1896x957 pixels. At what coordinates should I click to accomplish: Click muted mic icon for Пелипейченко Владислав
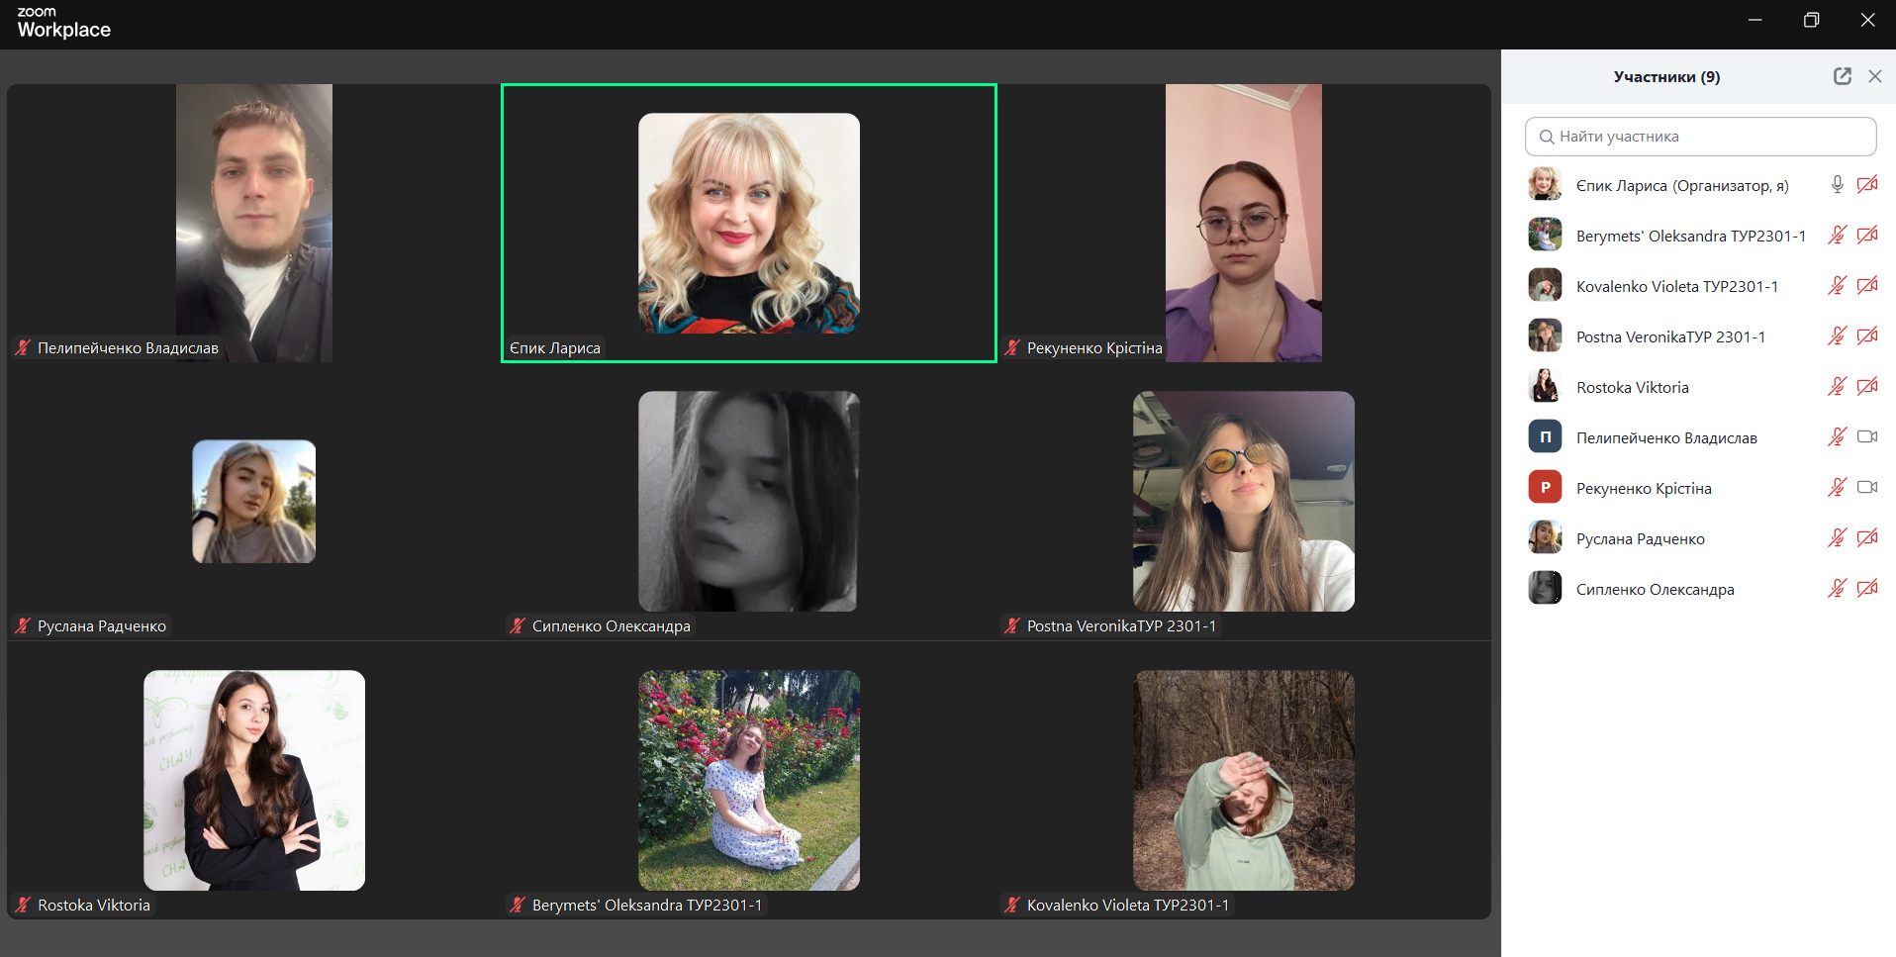tap(1837, 437)
